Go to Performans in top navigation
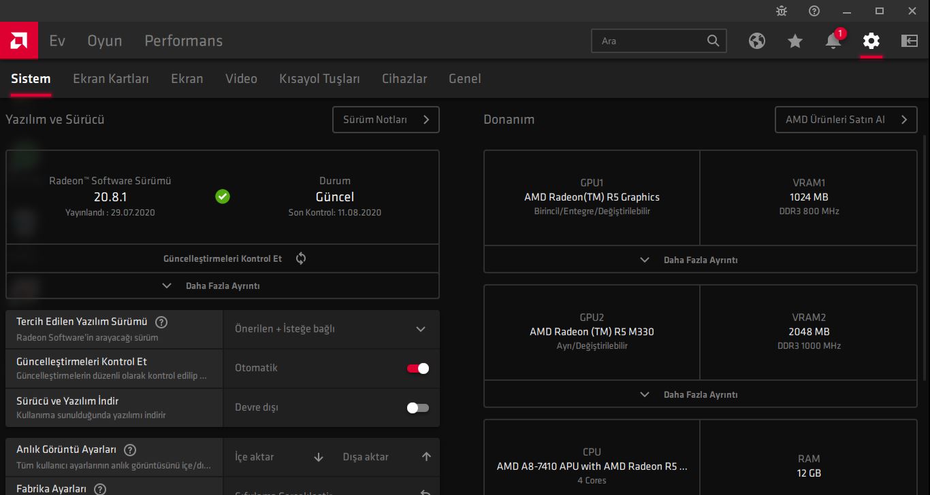 tap(184, 41)
